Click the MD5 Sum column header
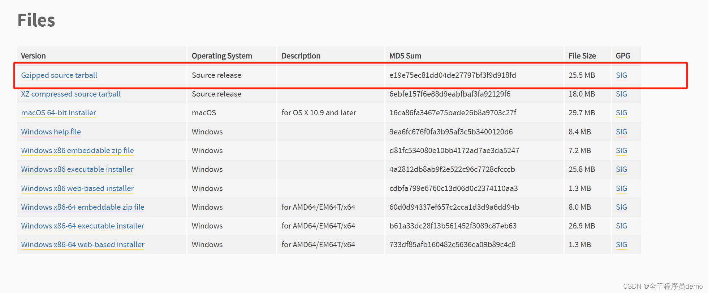Viewport: 708px width, 293px height. pos(405,56)
